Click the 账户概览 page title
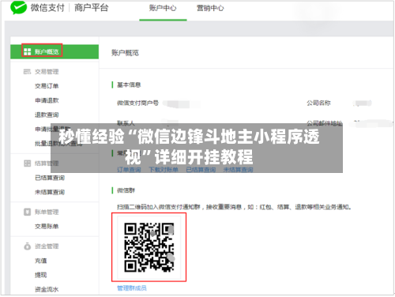Screen dimensions: 395x297 (x=125, y=53)
